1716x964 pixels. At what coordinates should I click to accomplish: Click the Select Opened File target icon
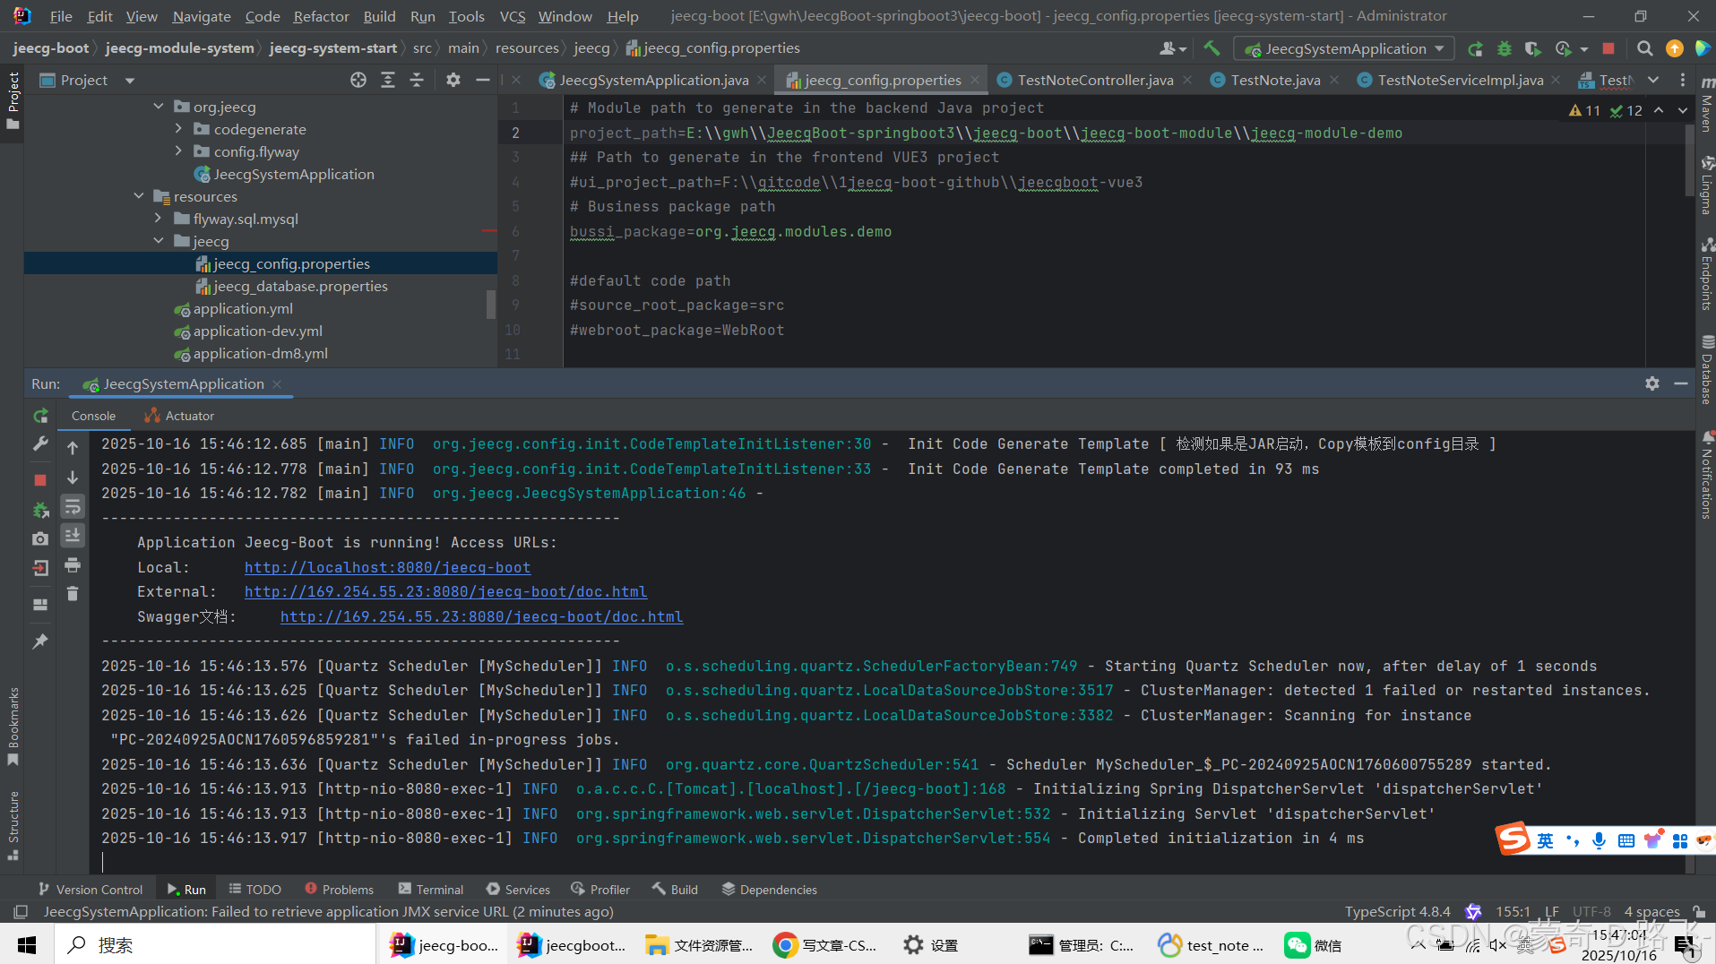[358, 80]
